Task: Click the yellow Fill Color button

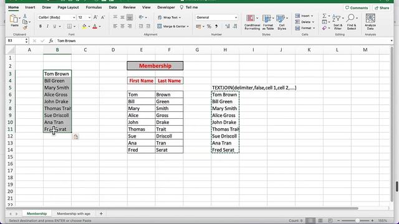Action: coord(84,26)
